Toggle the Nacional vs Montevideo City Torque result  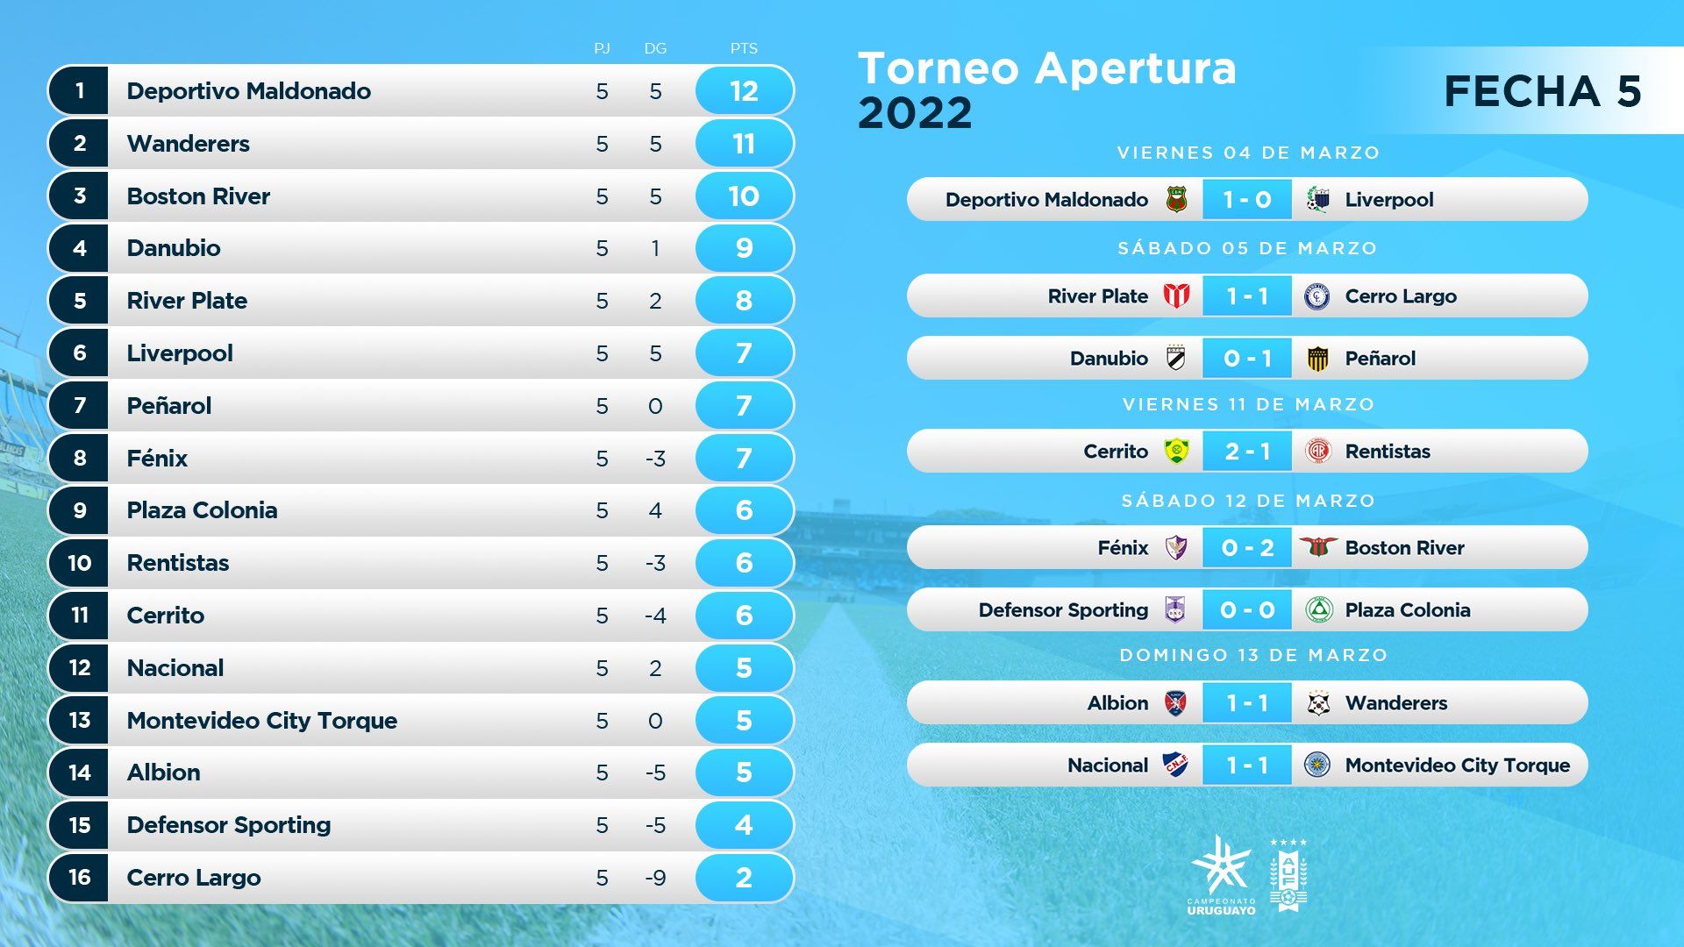click(x=1242, y=778)
